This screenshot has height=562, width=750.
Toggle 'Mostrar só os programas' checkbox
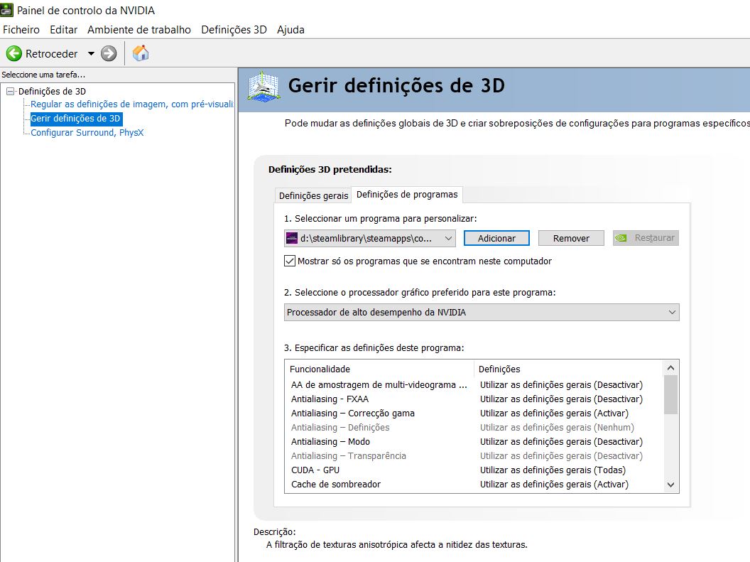click(290, 261)
